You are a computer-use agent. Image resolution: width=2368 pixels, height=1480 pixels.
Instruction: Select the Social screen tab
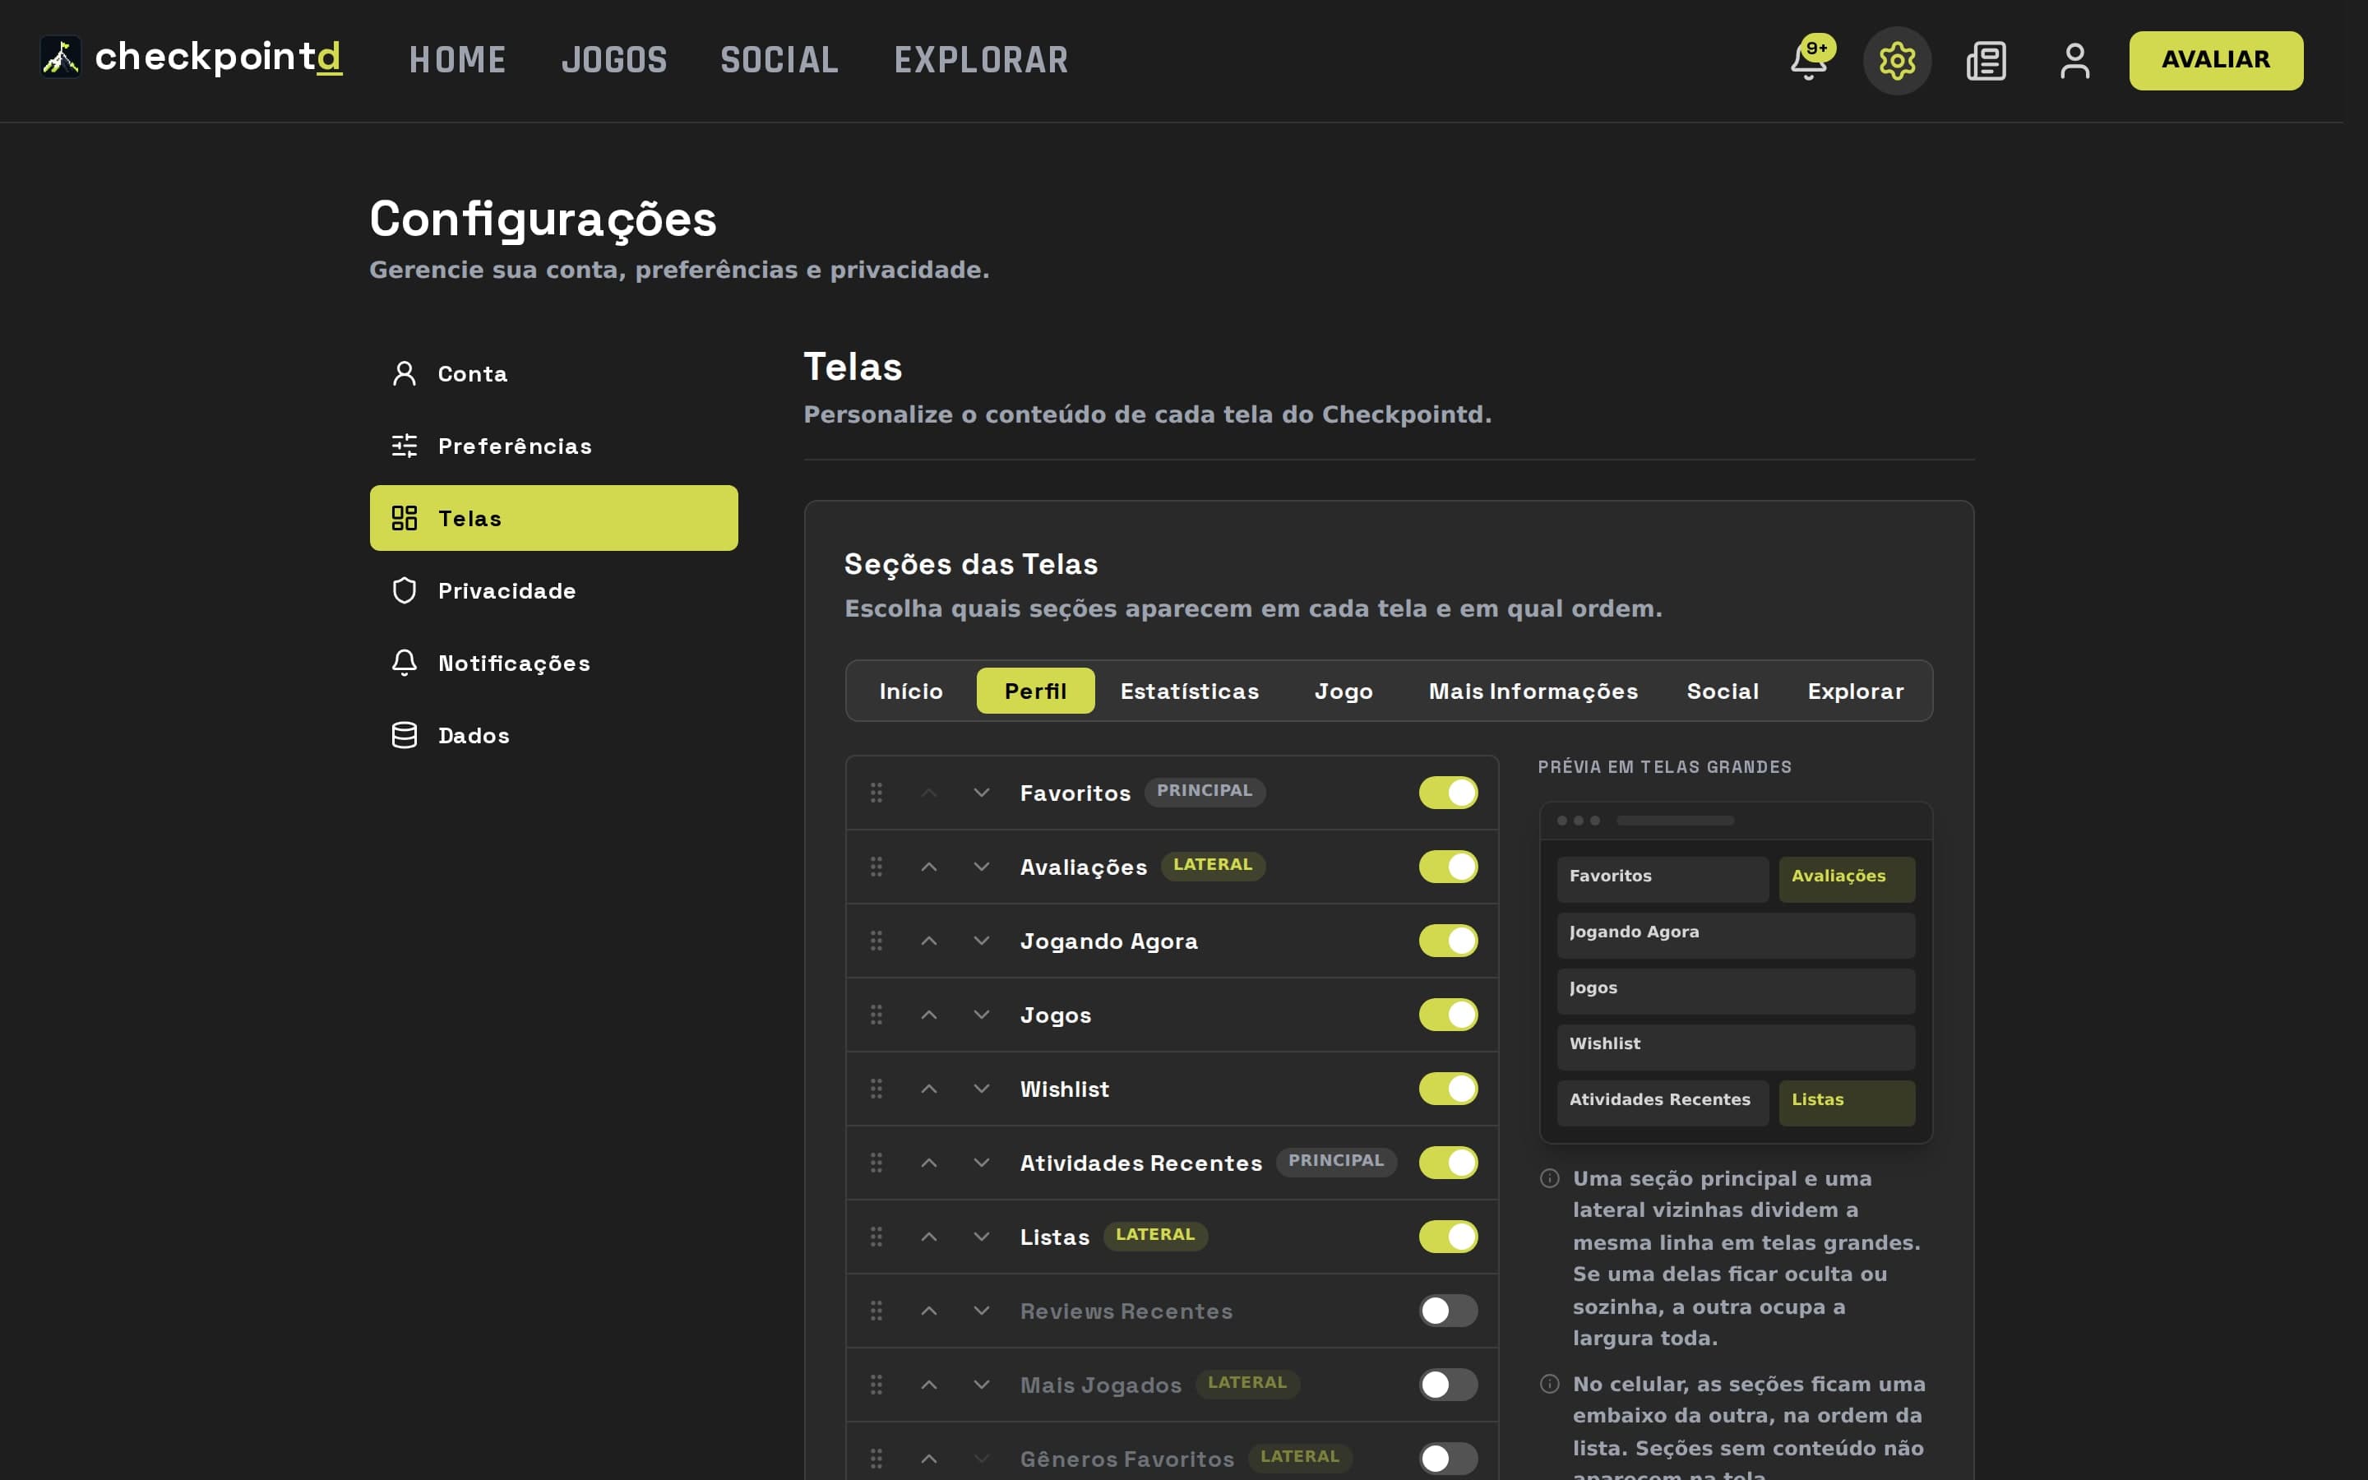[x=1723, y=690]
